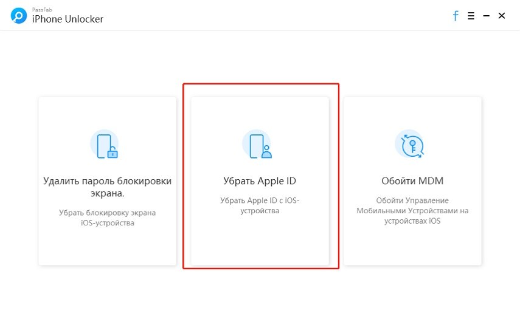Click 'Убрать блокировку экрана iOS-устройства' description
The width and height of the screenshot is (520, 336).
pyautogui.click(x=108, y=218)
